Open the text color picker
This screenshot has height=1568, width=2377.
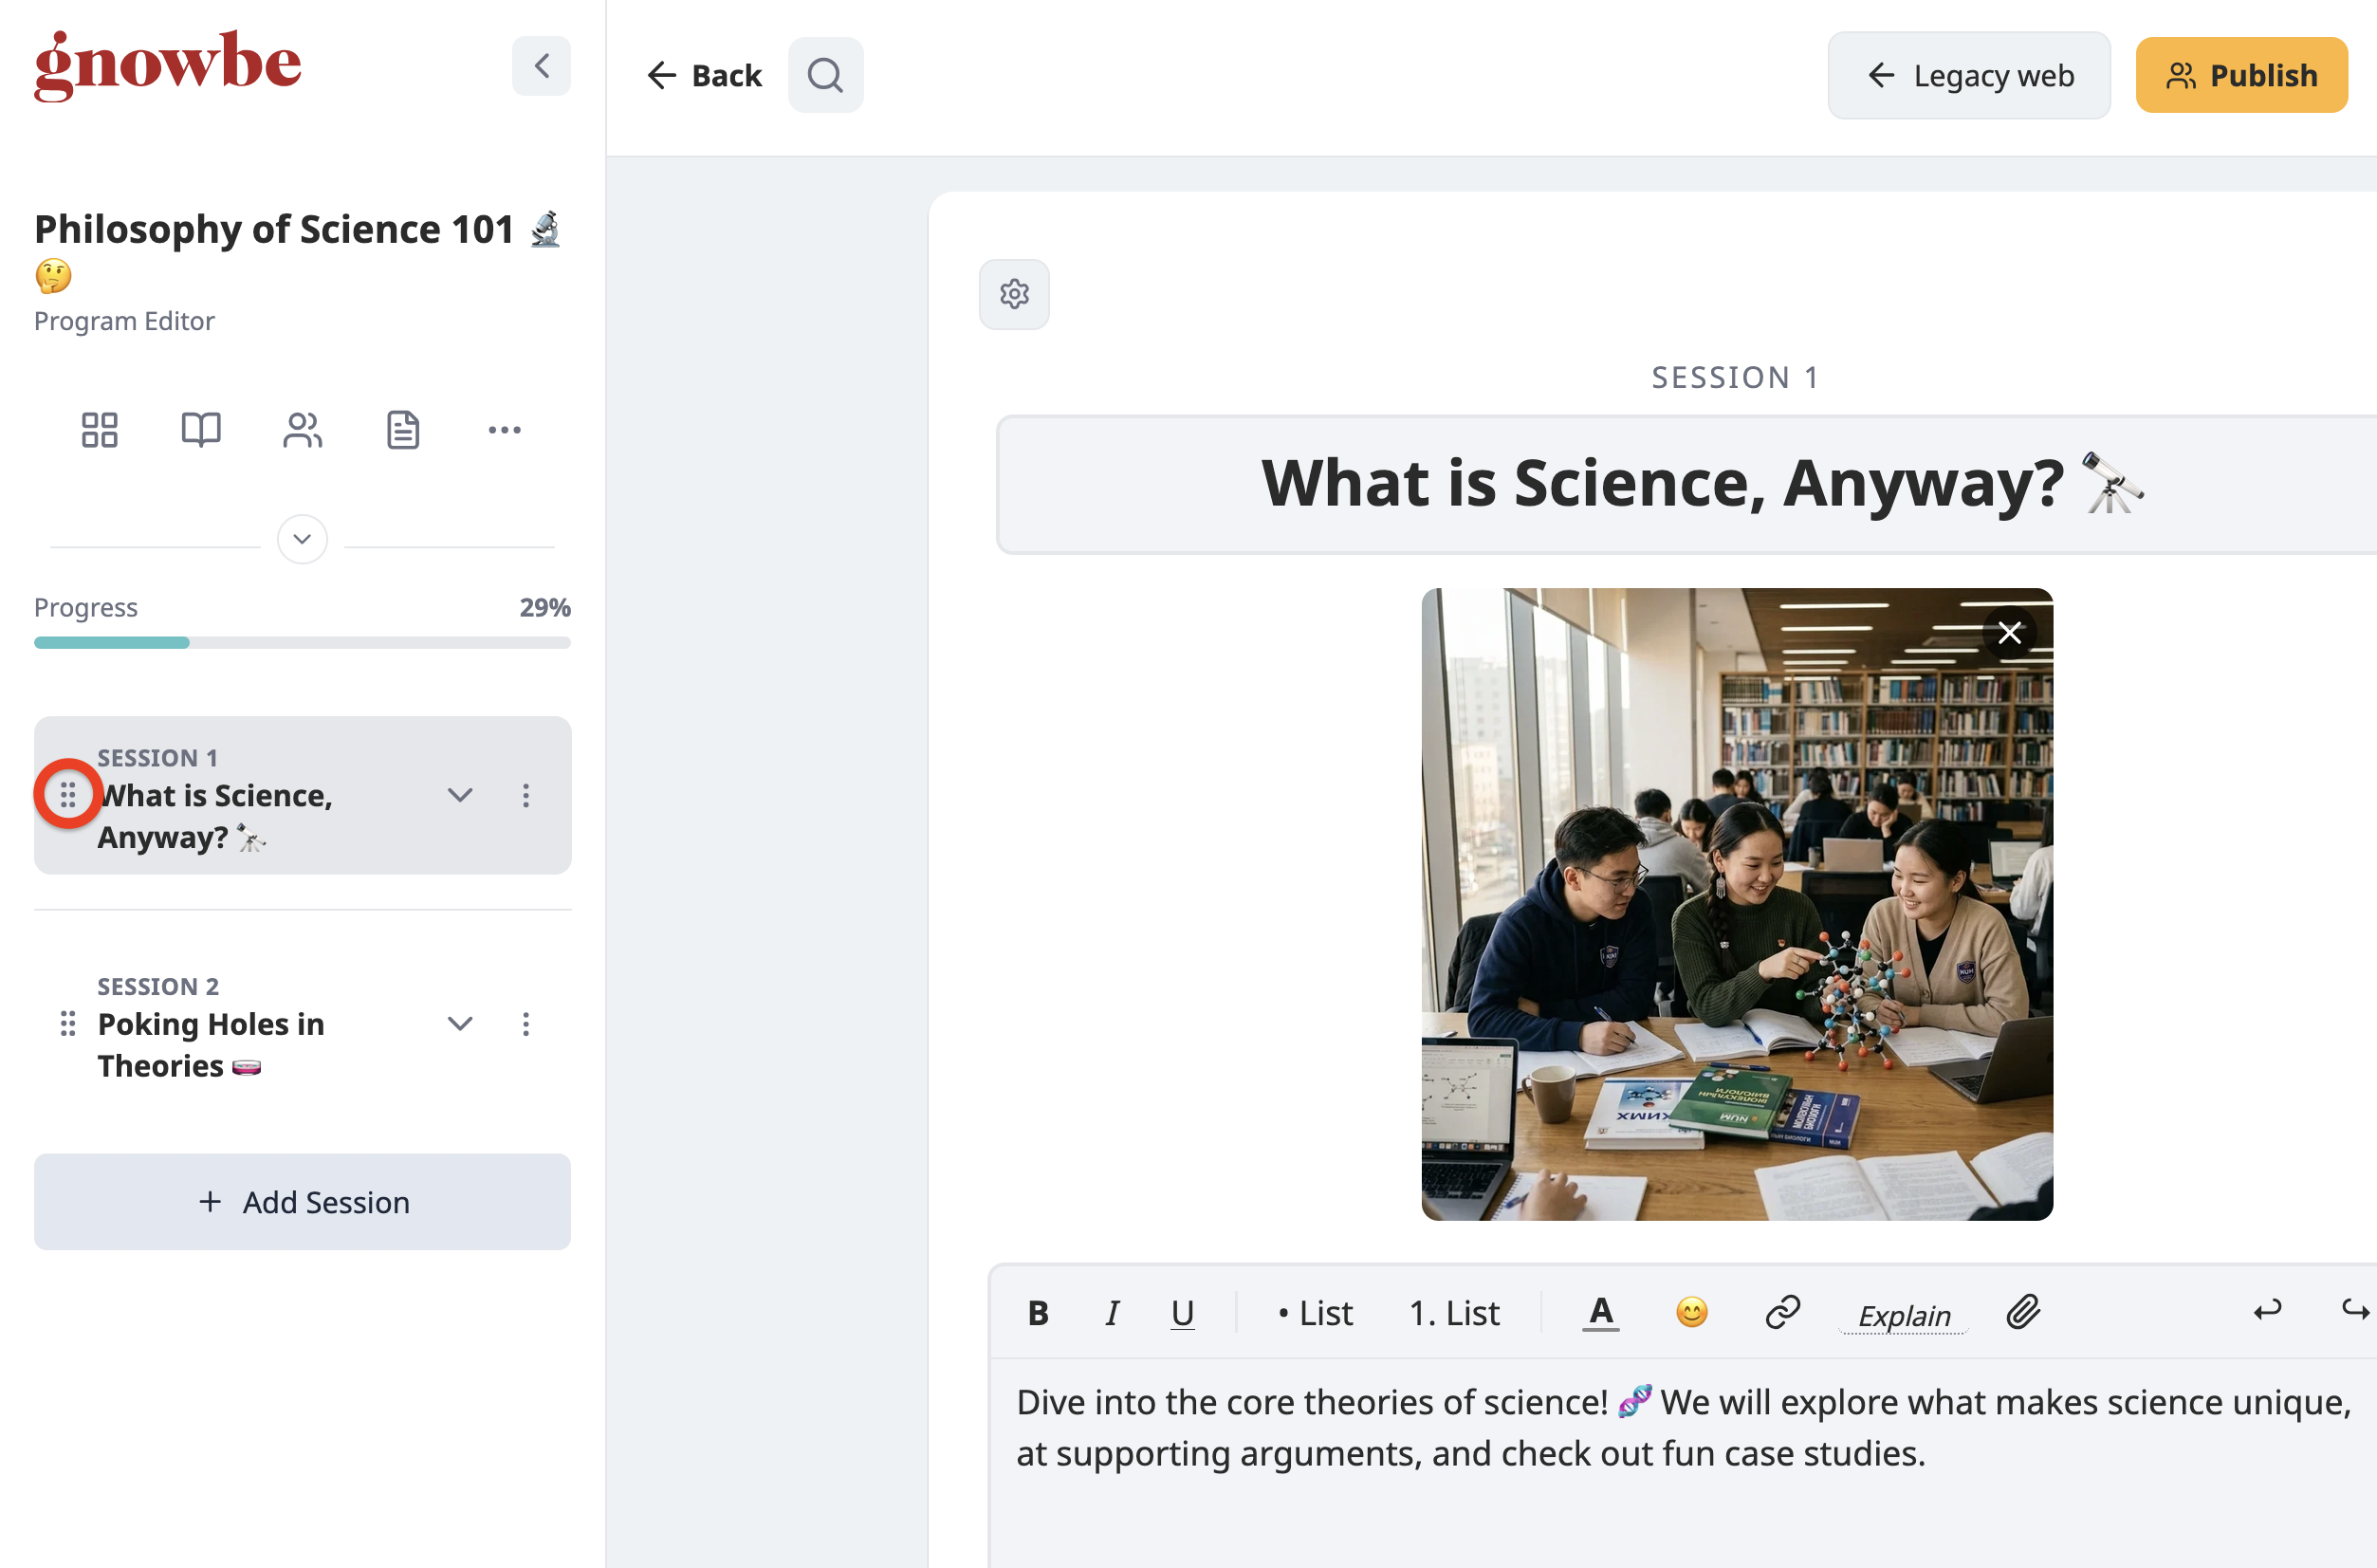tap(1600, 1312)
